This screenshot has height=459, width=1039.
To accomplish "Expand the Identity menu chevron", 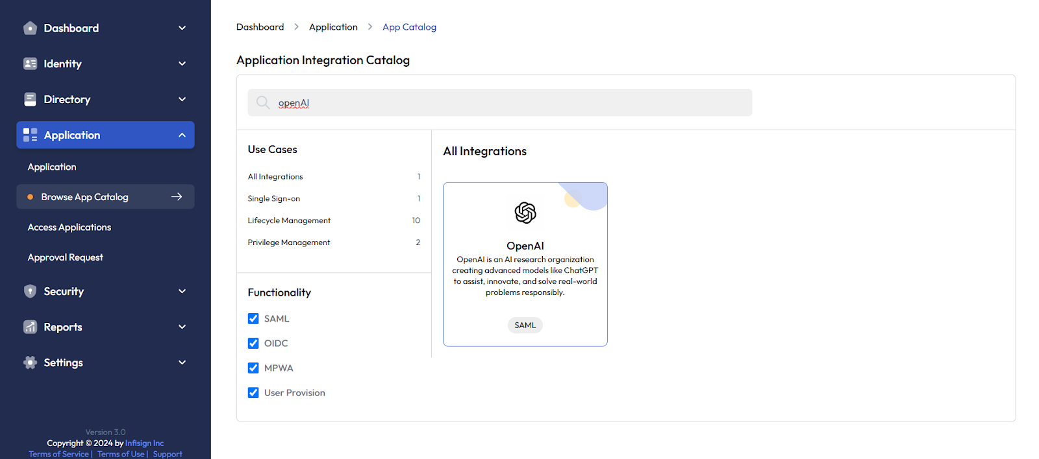I will pos(182,64).
